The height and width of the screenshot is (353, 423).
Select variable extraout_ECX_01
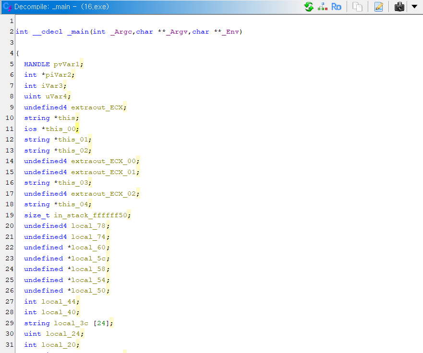click(x=104, y=172)
